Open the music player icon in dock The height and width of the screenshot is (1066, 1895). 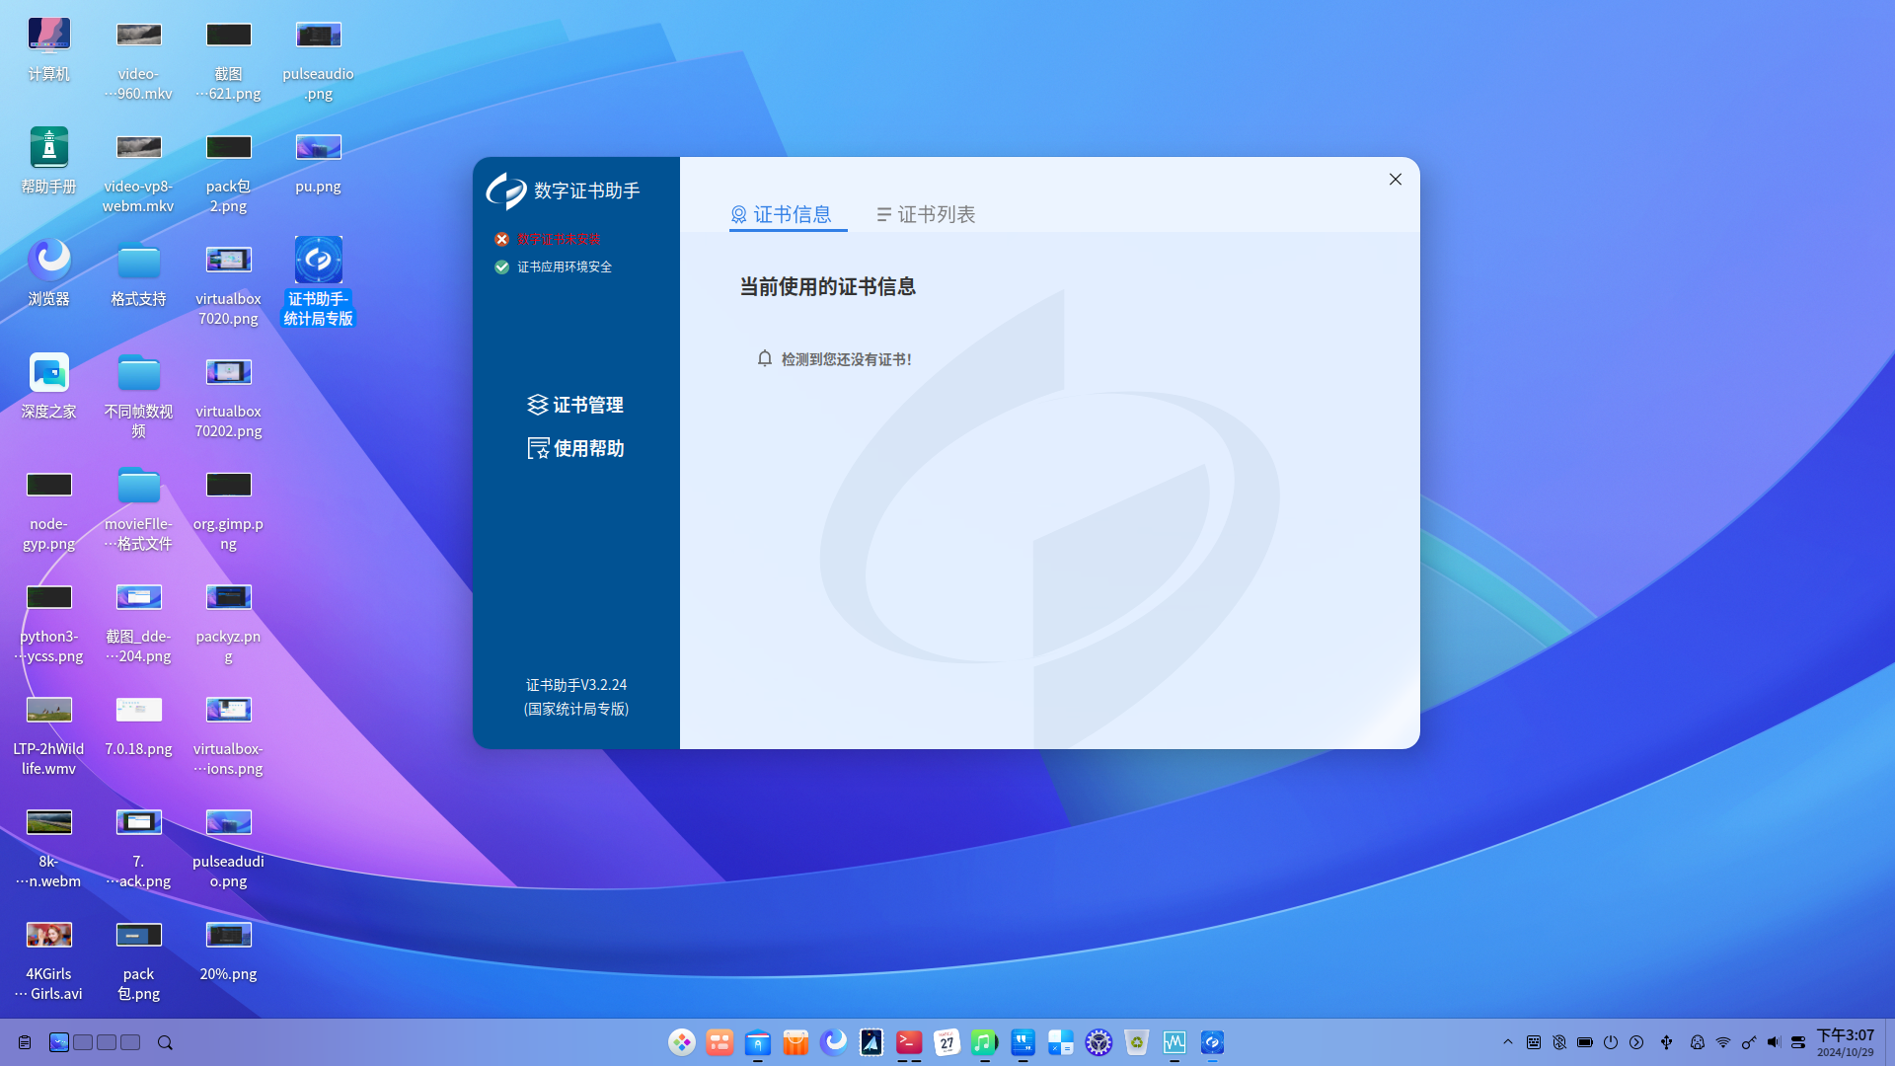984,1042
